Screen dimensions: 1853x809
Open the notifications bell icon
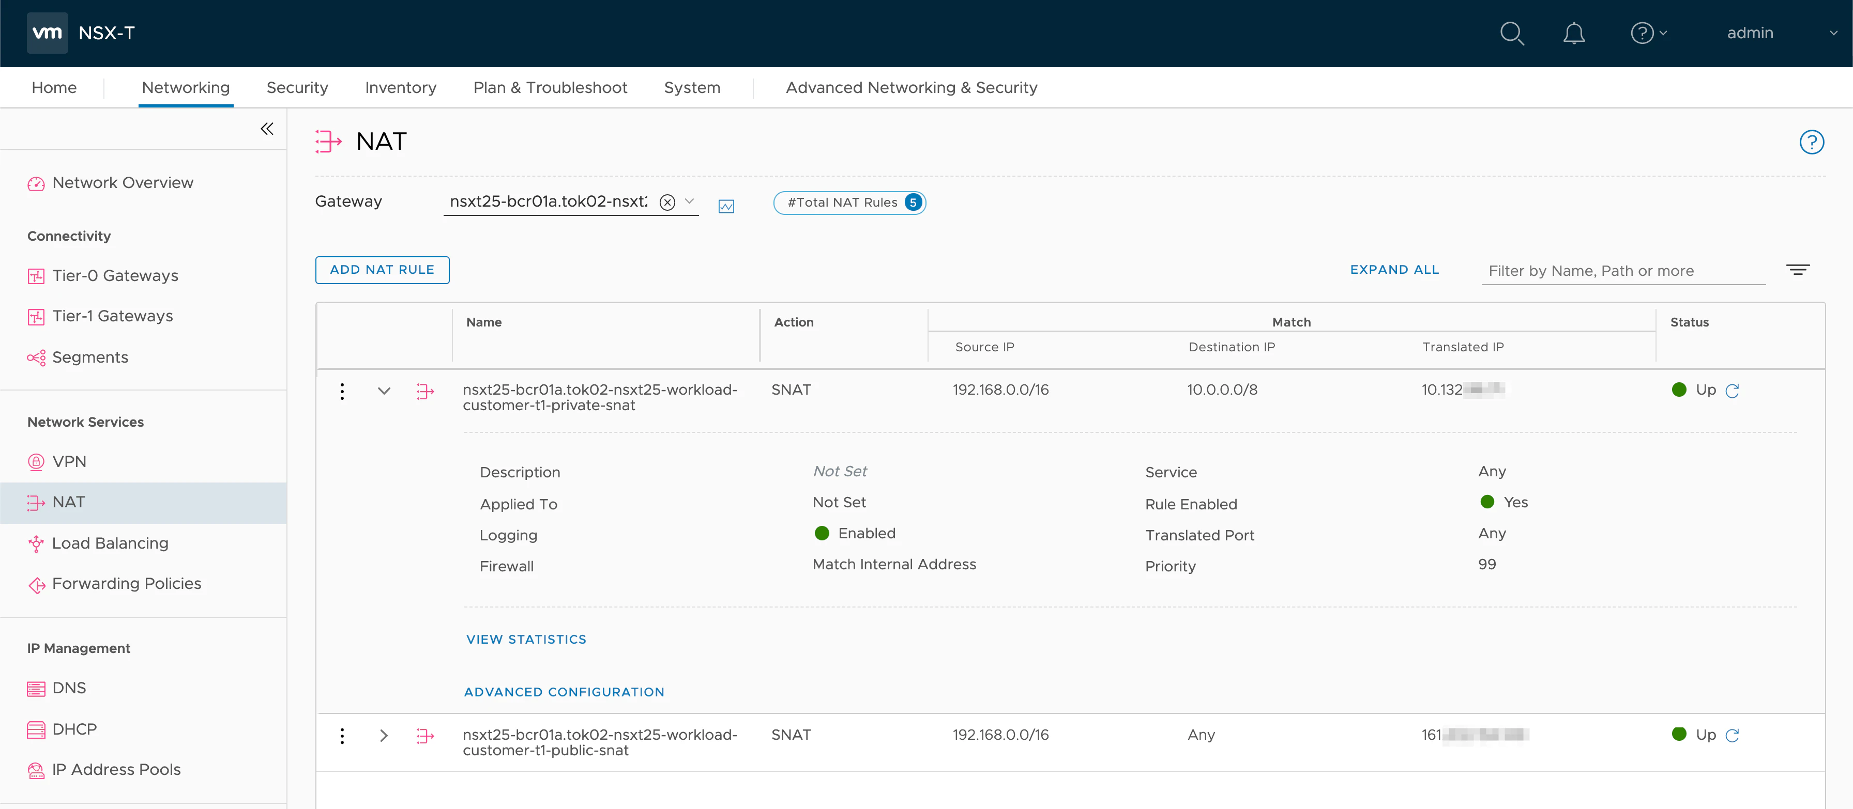tap(1573, 33)
